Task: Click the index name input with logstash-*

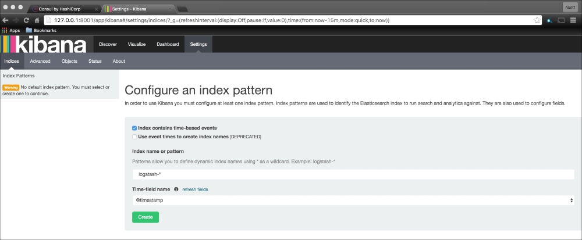Action: point(353,174)
